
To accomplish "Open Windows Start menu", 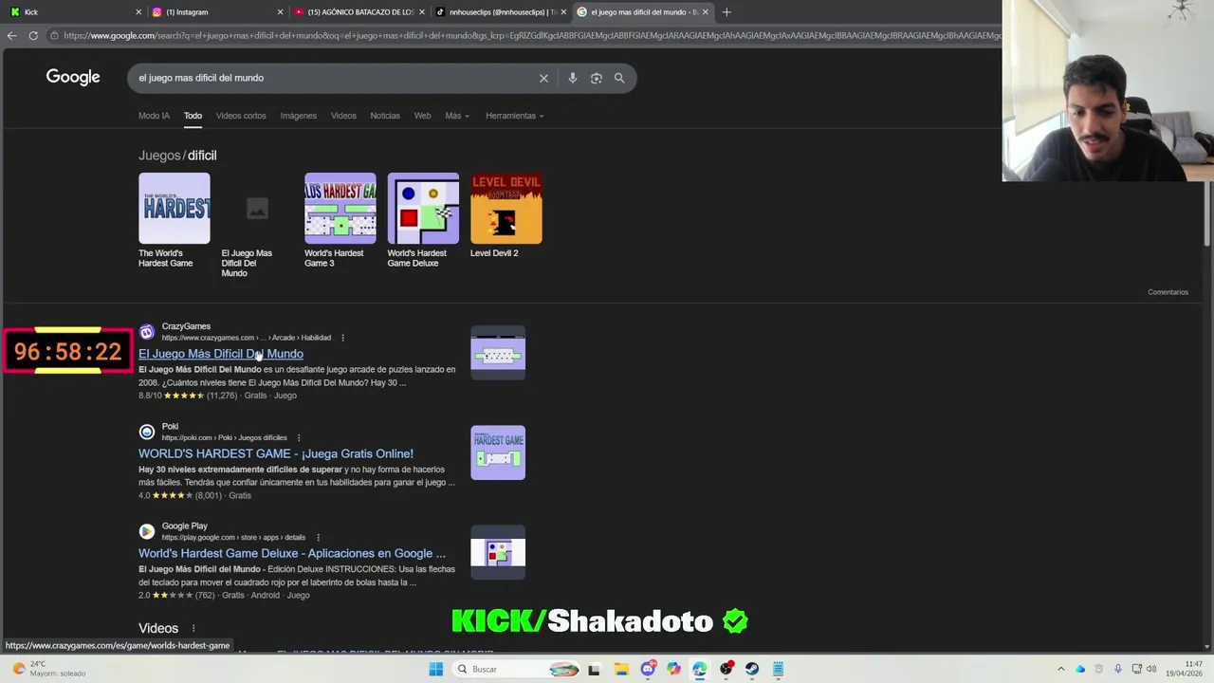I will pyautogui.click(x=435, y=669).
